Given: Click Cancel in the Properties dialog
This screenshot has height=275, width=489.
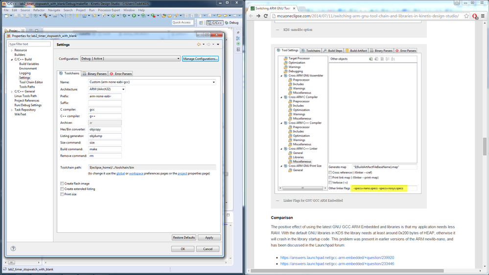Looking at the screenshot, I should tap(208, 249).
